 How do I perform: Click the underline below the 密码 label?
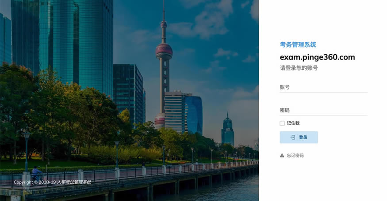tap(324, 115)
